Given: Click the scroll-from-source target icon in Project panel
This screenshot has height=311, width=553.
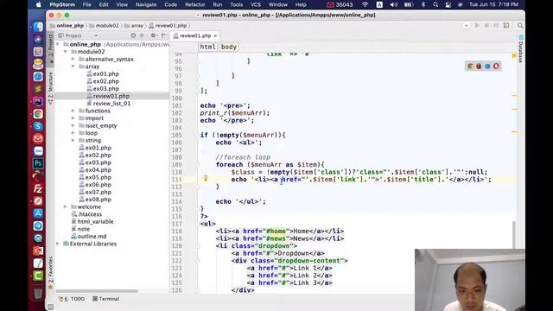Looking at the screenshot, I should click(133, 35).
